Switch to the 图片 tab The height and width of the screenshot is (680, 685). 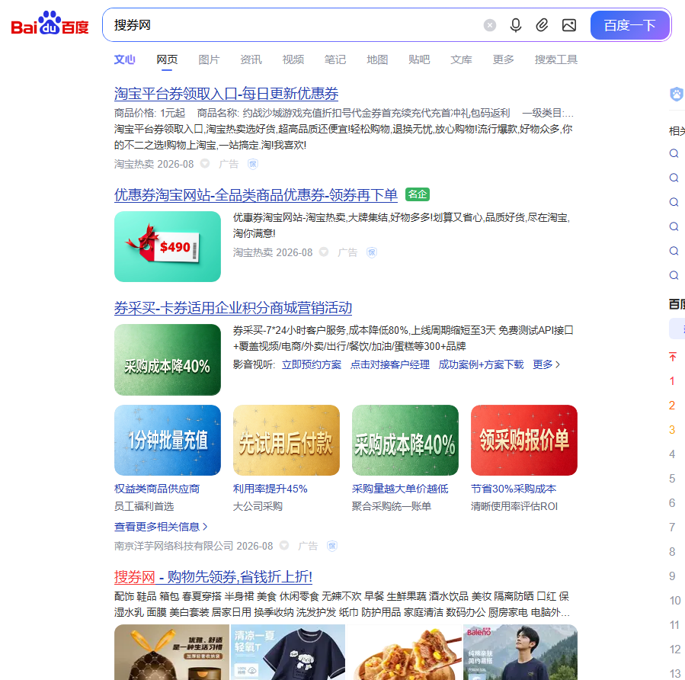pyautogui.click(x=209, y=59)
